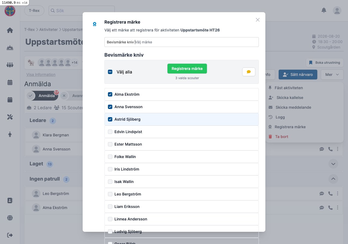
Task: Click phone icon on background Anna Svensson row
Action: [x=330, y=149]
